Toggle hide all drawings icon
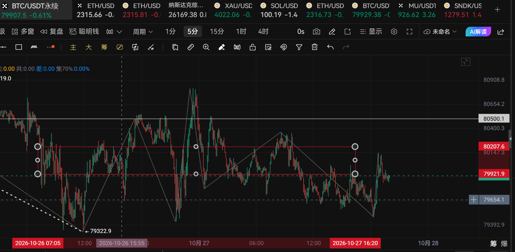The height and width of the screenshot is (252, 515). 237,47
